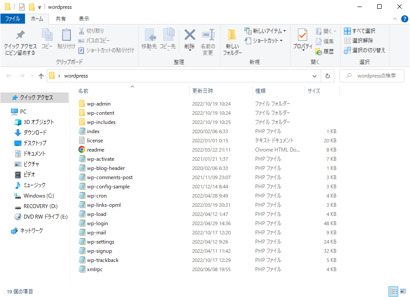Viewport: 410px width, 297px height.
Task: Click the refresh button by address bar
Action: pyautogui.click(x=327, y=76)
